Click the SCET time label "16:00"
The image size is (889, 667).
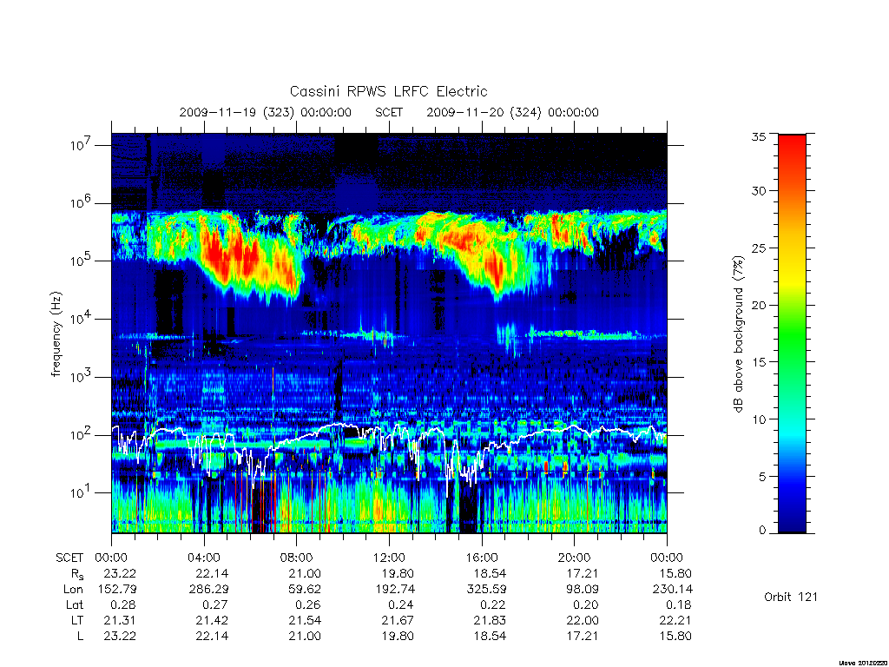(x=481, y=558)
